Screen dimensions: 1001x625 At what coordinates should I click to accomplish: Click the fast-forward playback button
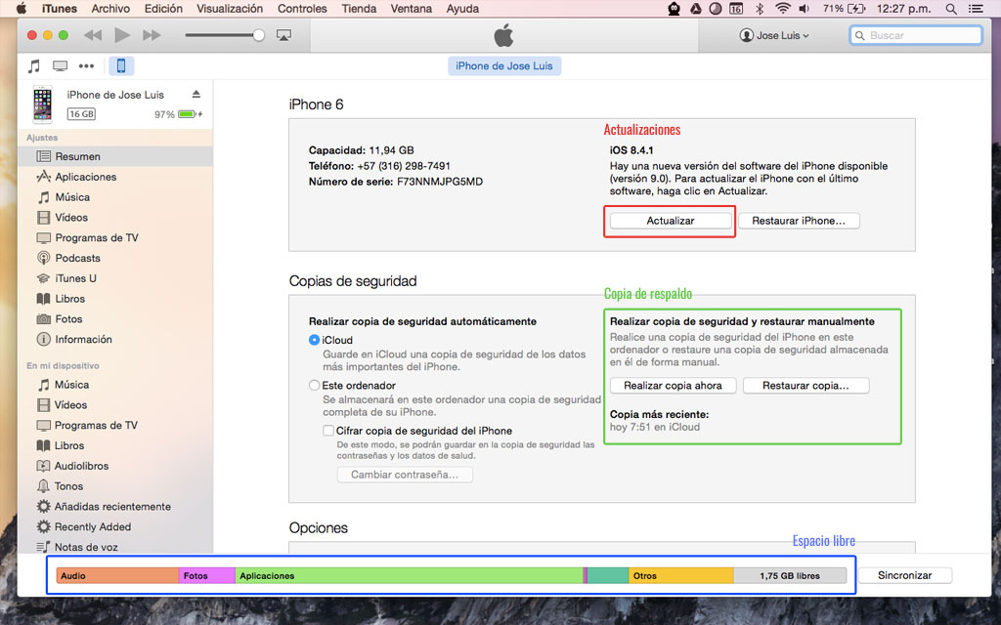152,35
